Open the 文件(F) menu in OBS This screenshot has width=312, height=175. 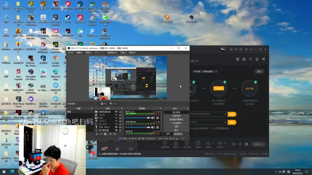(x=71, y=52)
